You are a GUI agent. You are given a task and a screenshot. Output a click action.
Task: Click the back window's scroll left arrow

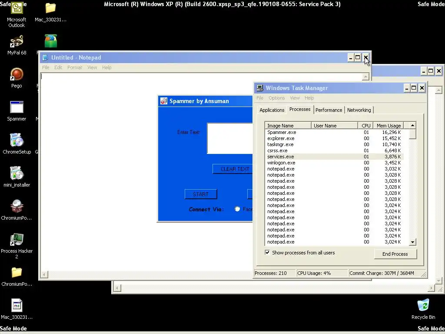(117, 288)
